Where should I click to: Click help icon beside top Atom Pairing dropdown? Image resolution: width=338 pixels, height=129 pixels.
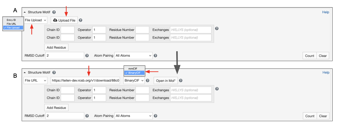click(x=155, y=56)
